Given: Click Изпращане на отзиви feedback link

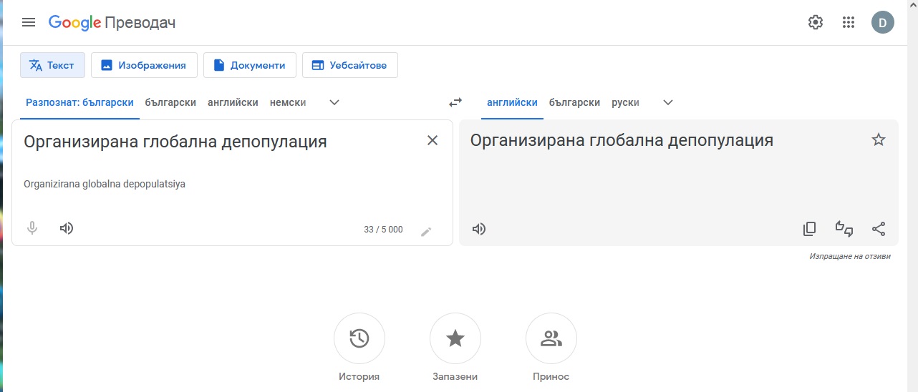Looking at the screenshot, I should [850, 256].
